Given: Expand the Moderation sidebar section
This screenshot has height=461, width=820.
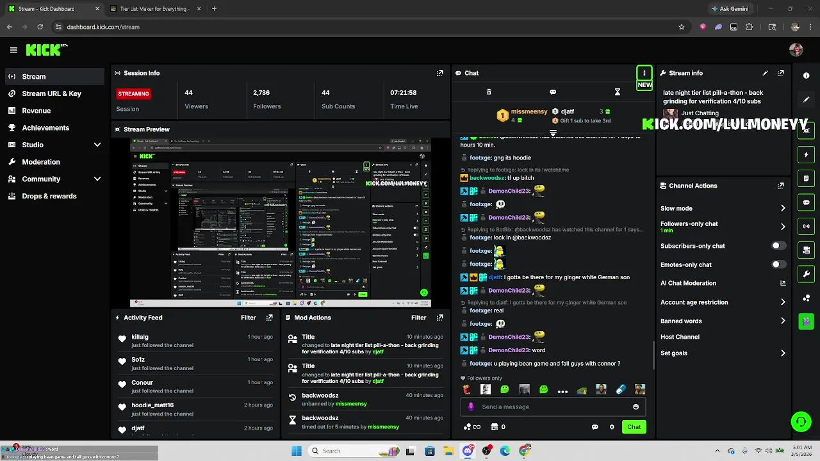Looking at the screenshot, I should click(54, 162).
